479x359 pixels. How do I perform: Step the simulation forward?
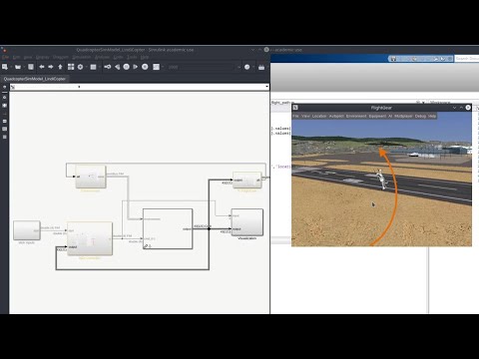point(136,67)
